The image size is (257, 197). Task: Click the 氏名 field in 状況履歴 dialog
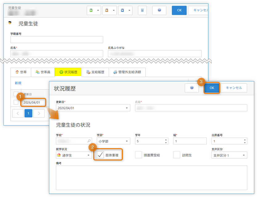(191, 108)
